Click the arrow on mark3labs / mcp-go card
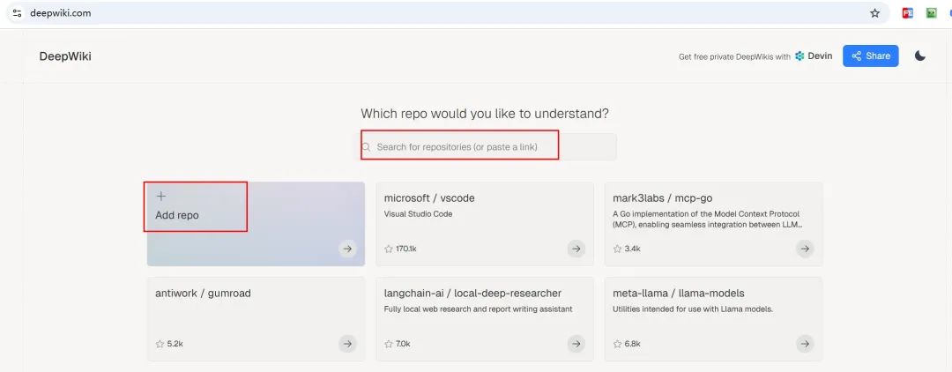 tap(805, 249)
